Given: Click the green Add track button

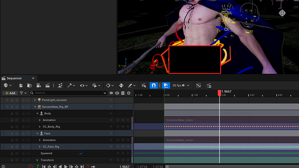Looking at the screenshot, I should [x=10, y=93].
